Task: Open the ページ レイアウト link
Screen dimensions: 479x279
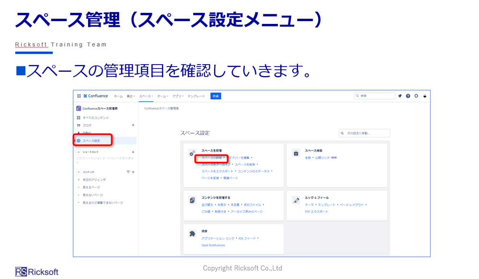Action: coord(352,205)
